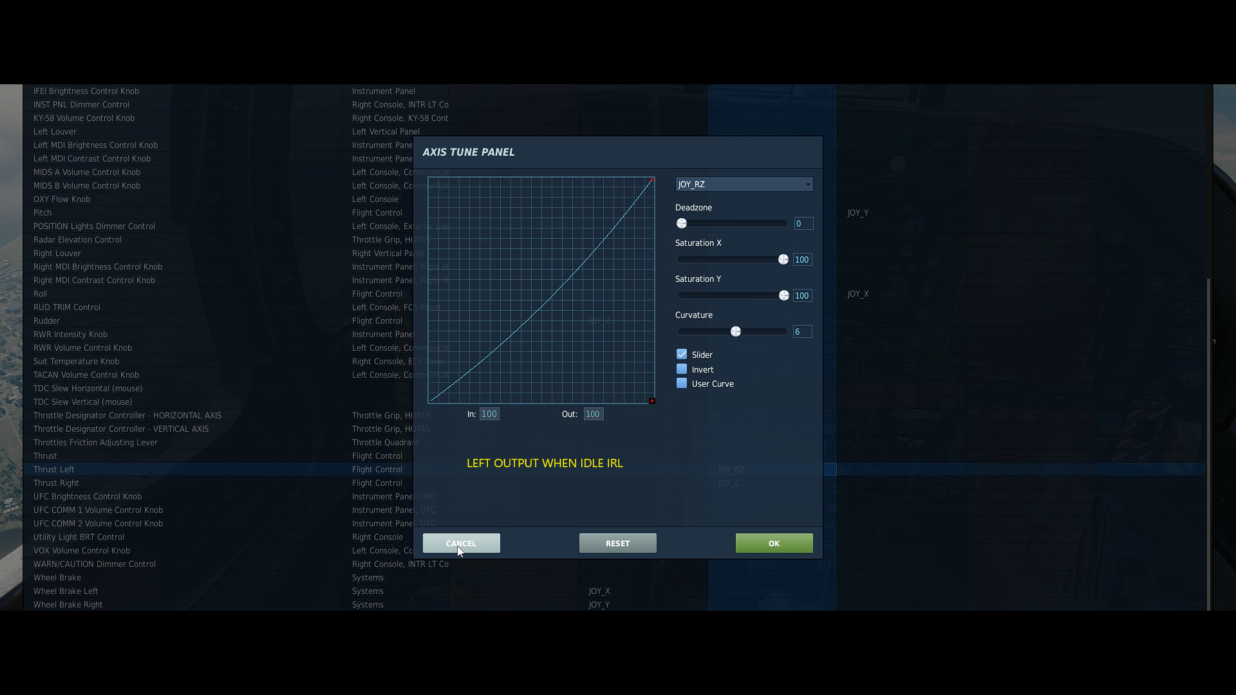Select Throttles Friction Adjusting Lever row
Image resolution: width=1236 pixels, height=695 pixels.
(x=614, y=442)
